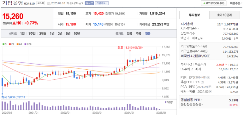Open help icon next to 추정PER EPS
This screenshot has height=115, width=244.
202,82
